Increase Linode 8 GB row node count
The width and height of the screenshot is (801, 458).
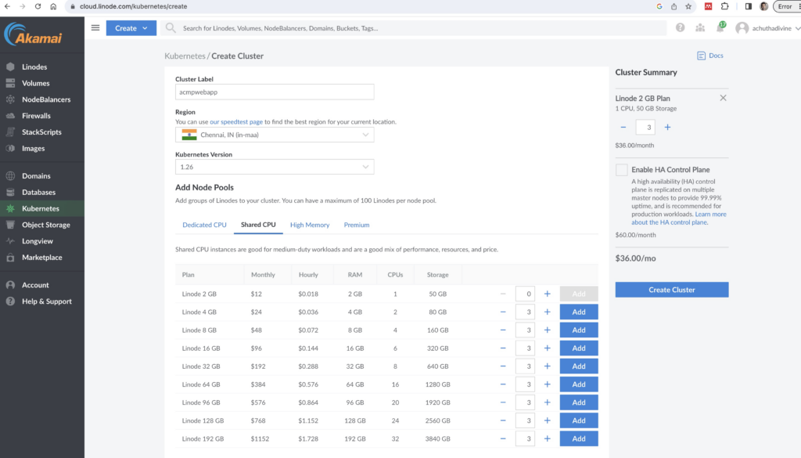[547, 330]
